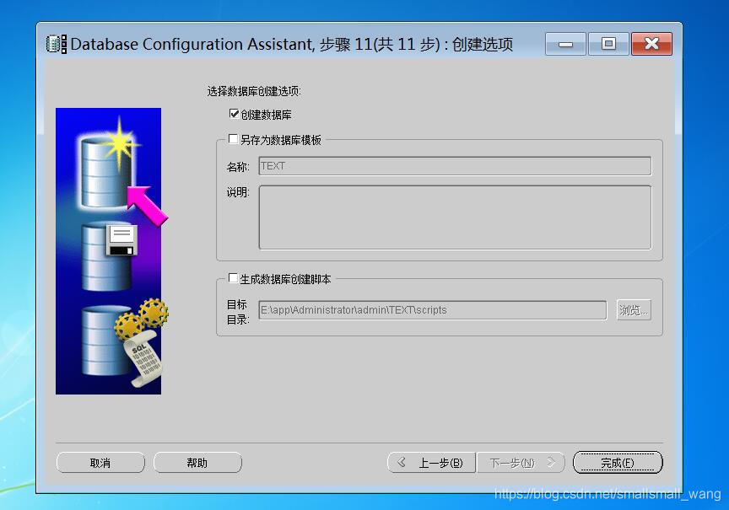Click the 说明: label
729x510 pixels.
(238, 192)
